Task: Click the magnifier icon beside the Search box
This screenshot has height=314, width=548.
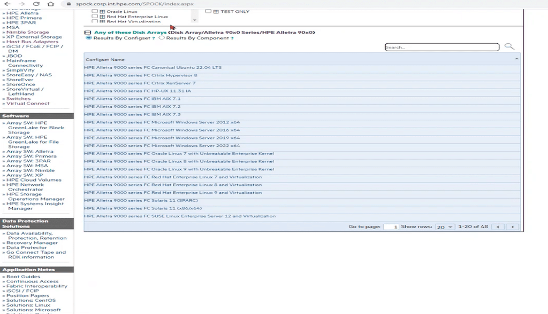Action: 509,46
